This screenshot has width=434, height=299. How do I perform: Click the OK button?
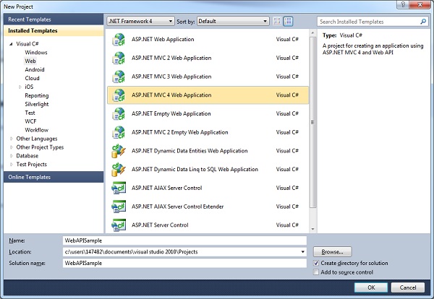coord(371,287)
